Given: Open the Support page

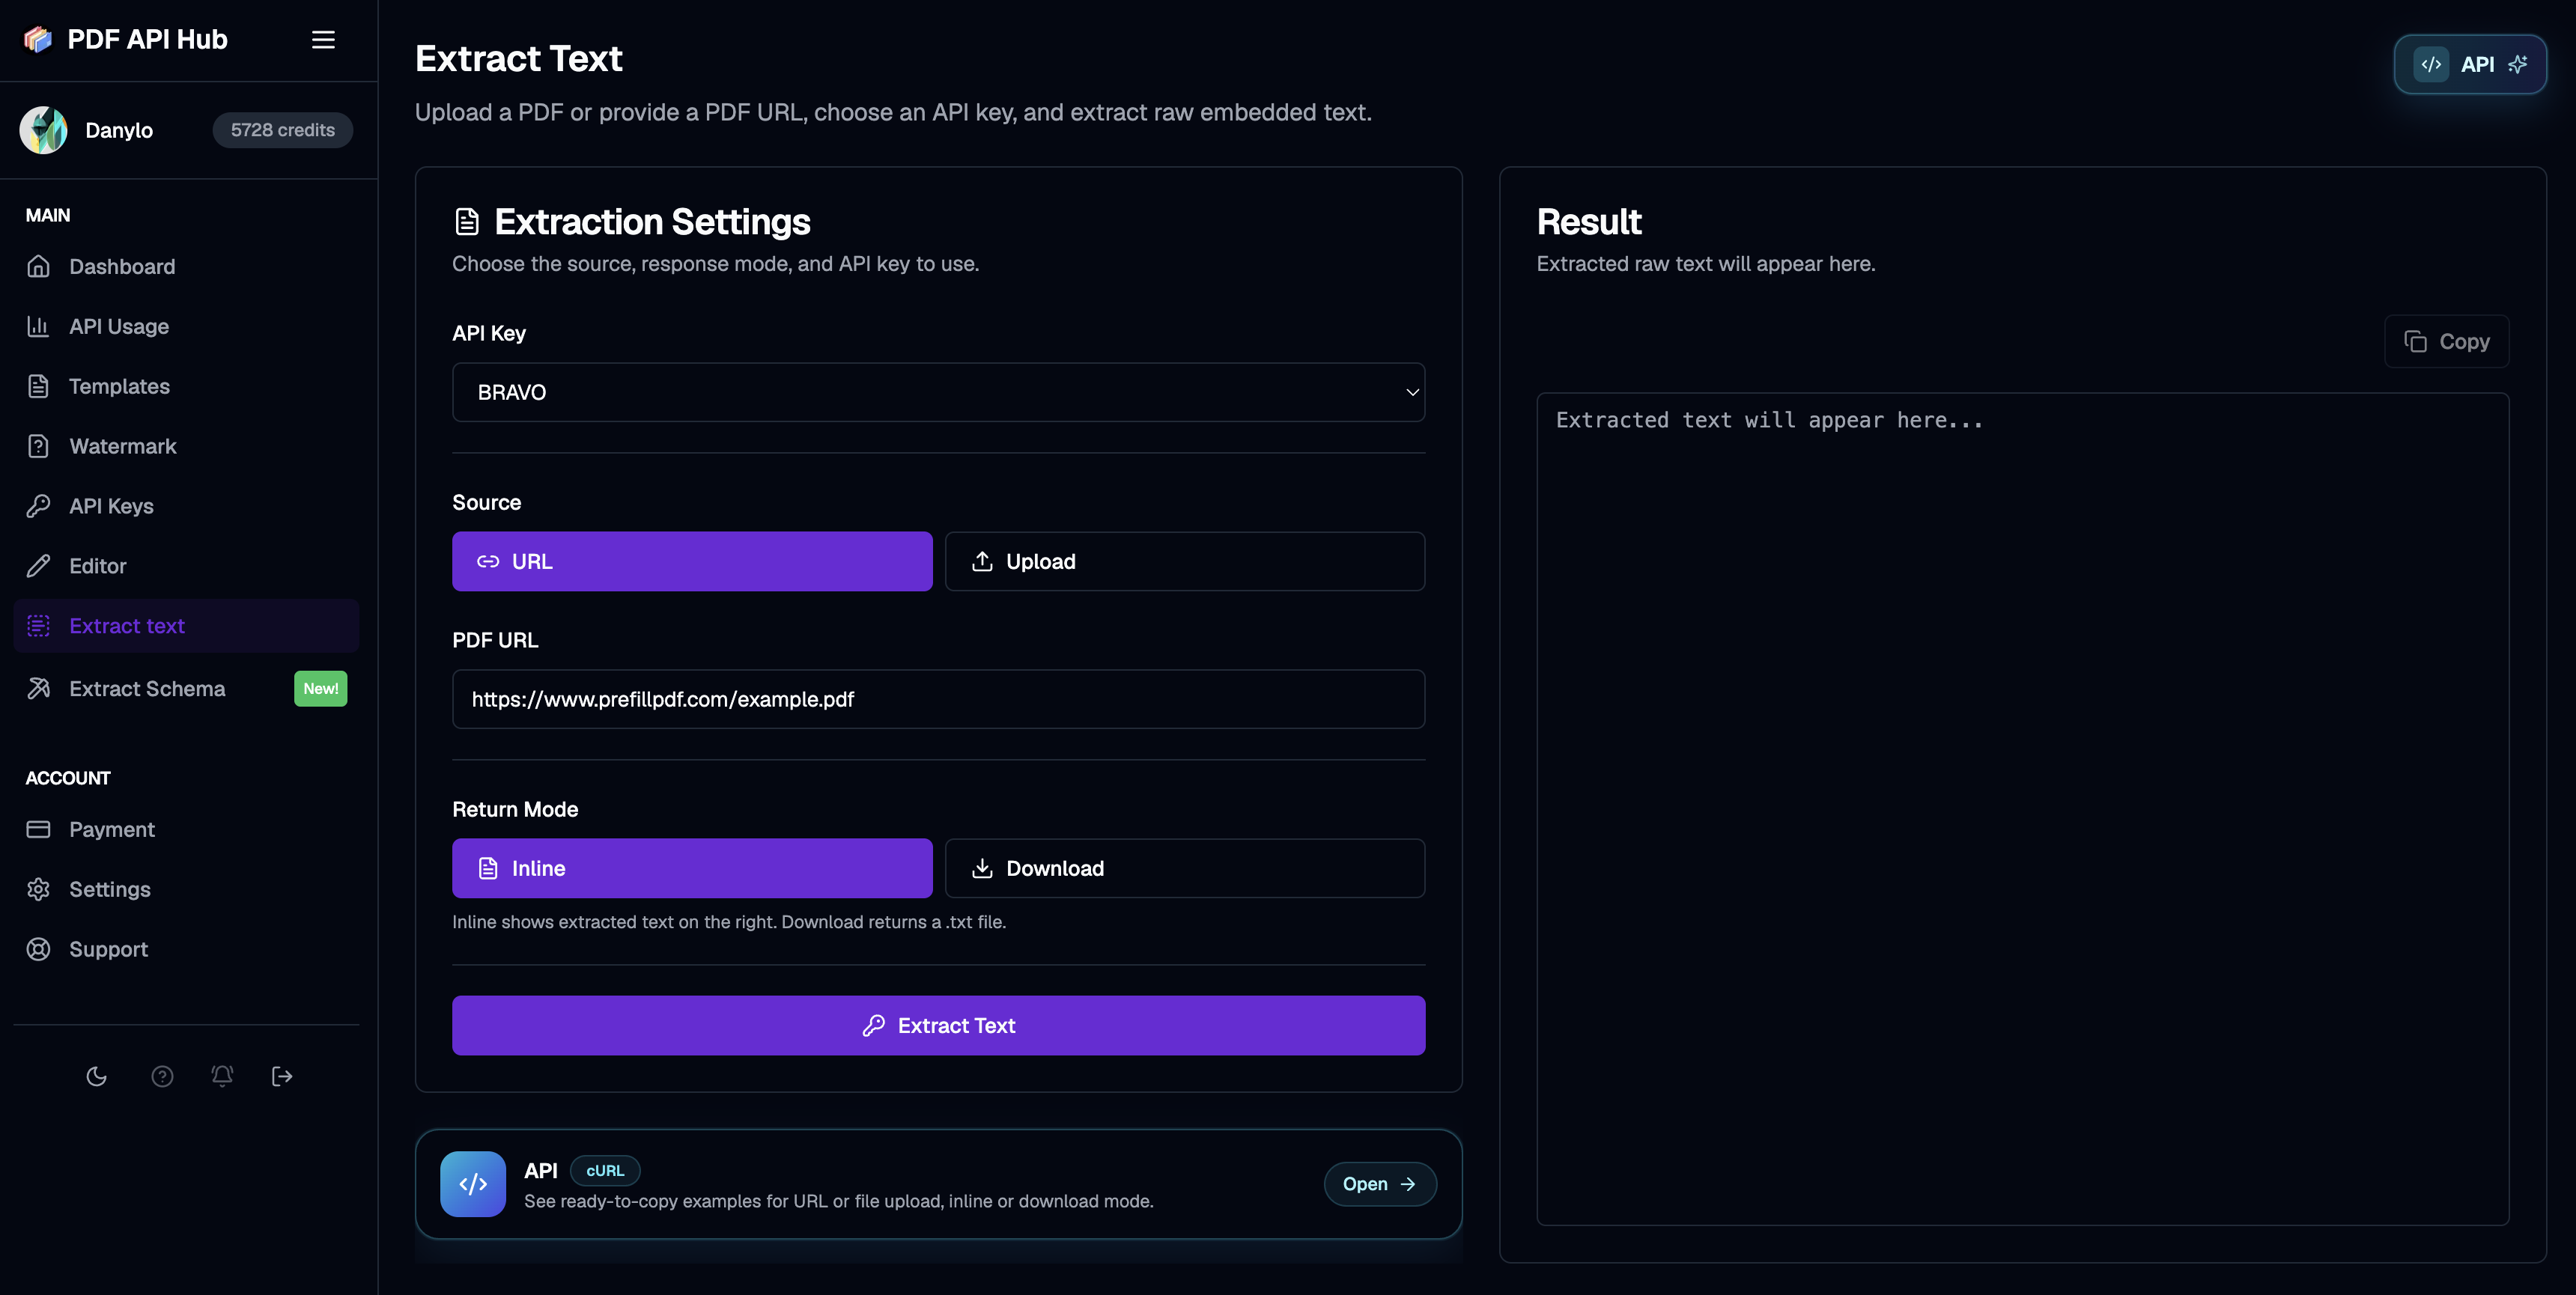Looking at the screenshot, I should coord(186,949).
